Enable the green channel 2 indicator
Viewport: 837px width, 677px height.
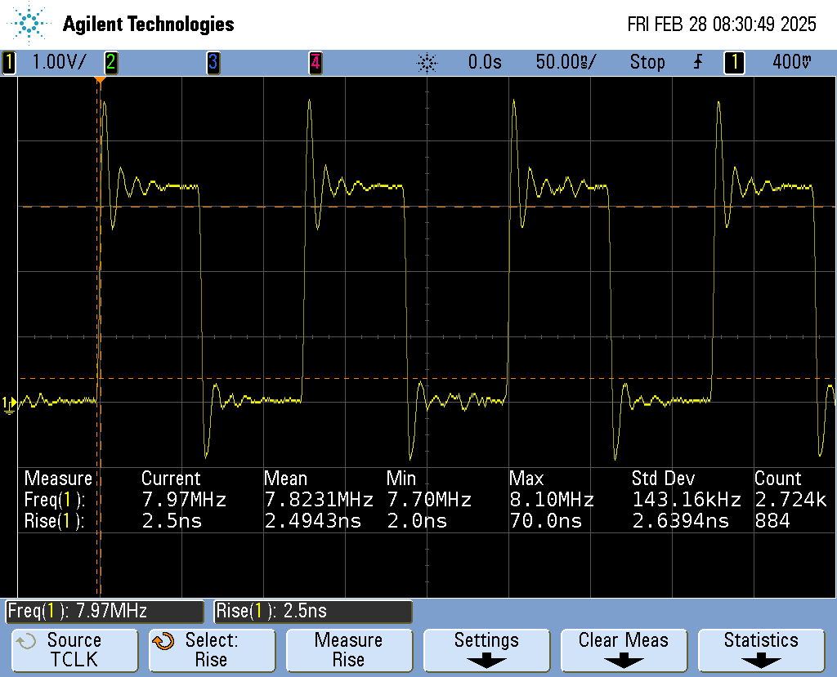pos(110,62)
